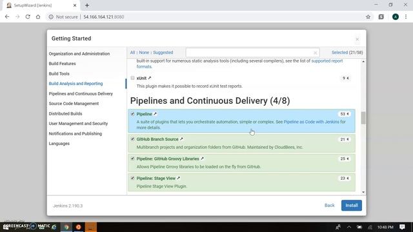This screenshot has width=413, height=232.
Task: Enable the xUnit plugin checkbox
Action: (x=132, y=78)
